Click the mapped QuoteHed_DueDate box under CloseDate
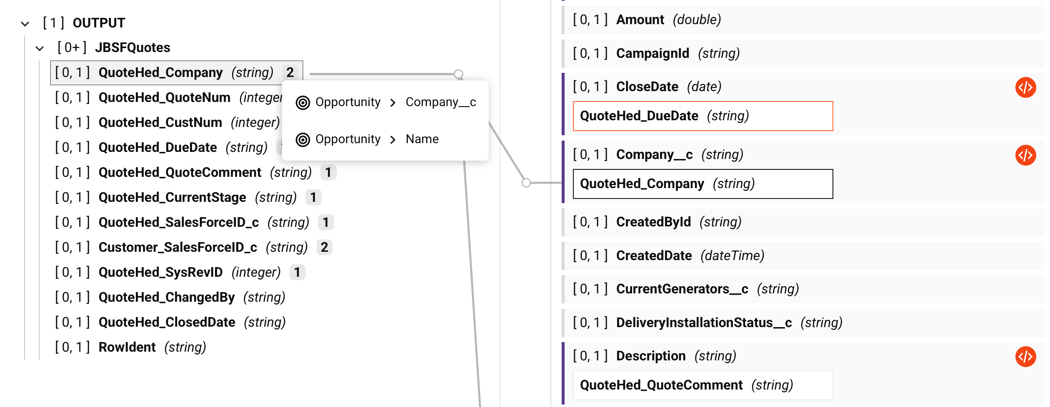 (x=702, y=116)
